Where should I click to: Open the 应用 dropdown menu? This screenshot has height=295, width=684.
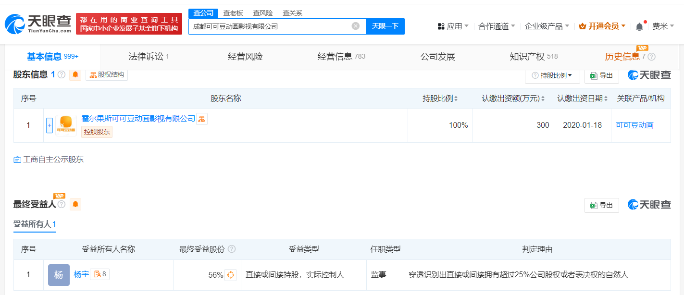(453, 26)
